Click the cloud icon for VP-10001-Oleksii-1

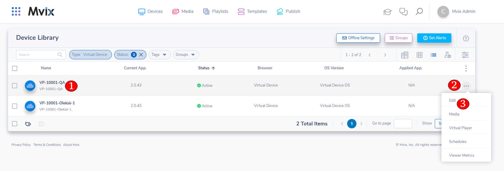(x=30, y=106)
